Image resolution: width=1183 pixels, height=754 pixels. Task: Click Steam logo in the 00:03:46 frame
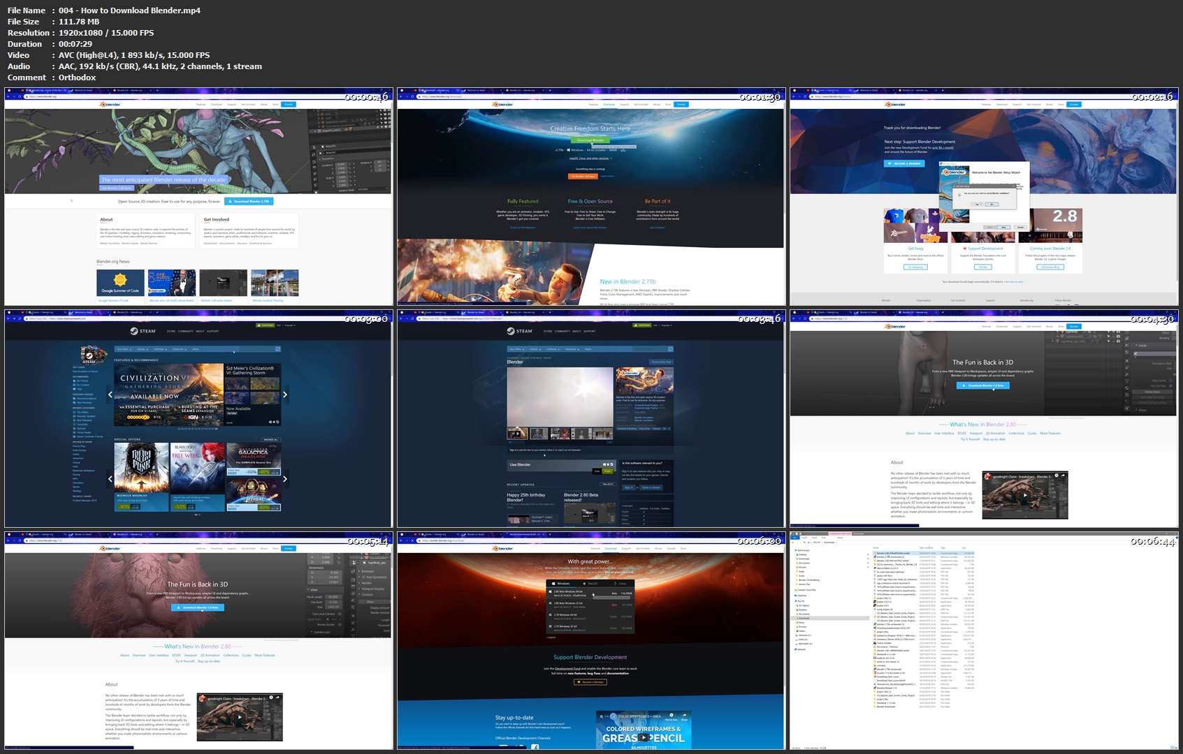[x=521, y=331]
